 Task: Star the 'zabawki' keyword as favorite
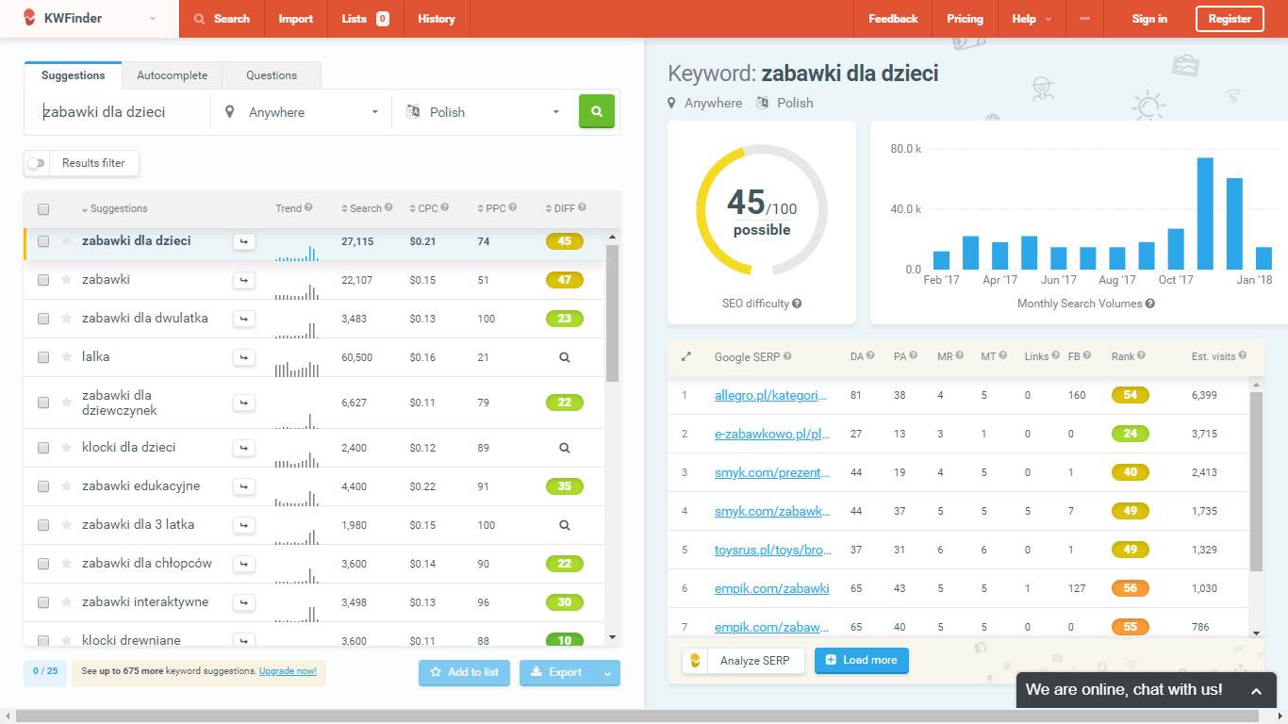point(67,280)
